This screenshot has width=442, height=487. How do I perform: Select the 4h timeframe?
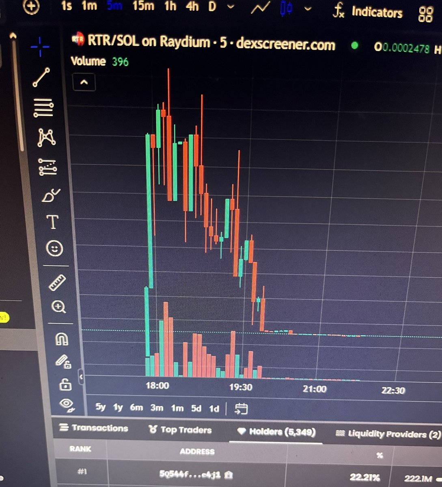(x=192, y=6)
